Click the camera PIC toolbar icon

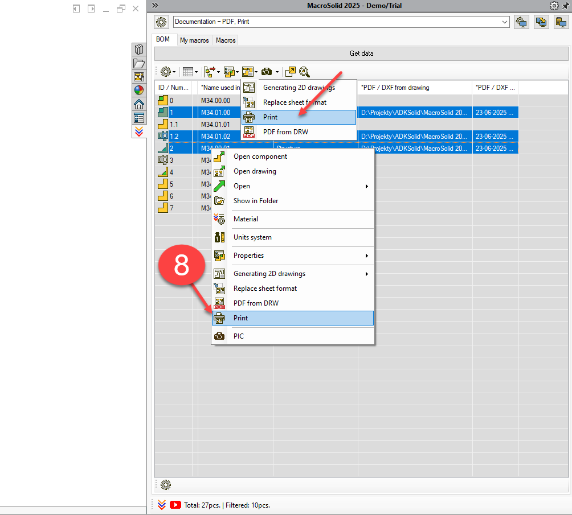tap(267, 72)
